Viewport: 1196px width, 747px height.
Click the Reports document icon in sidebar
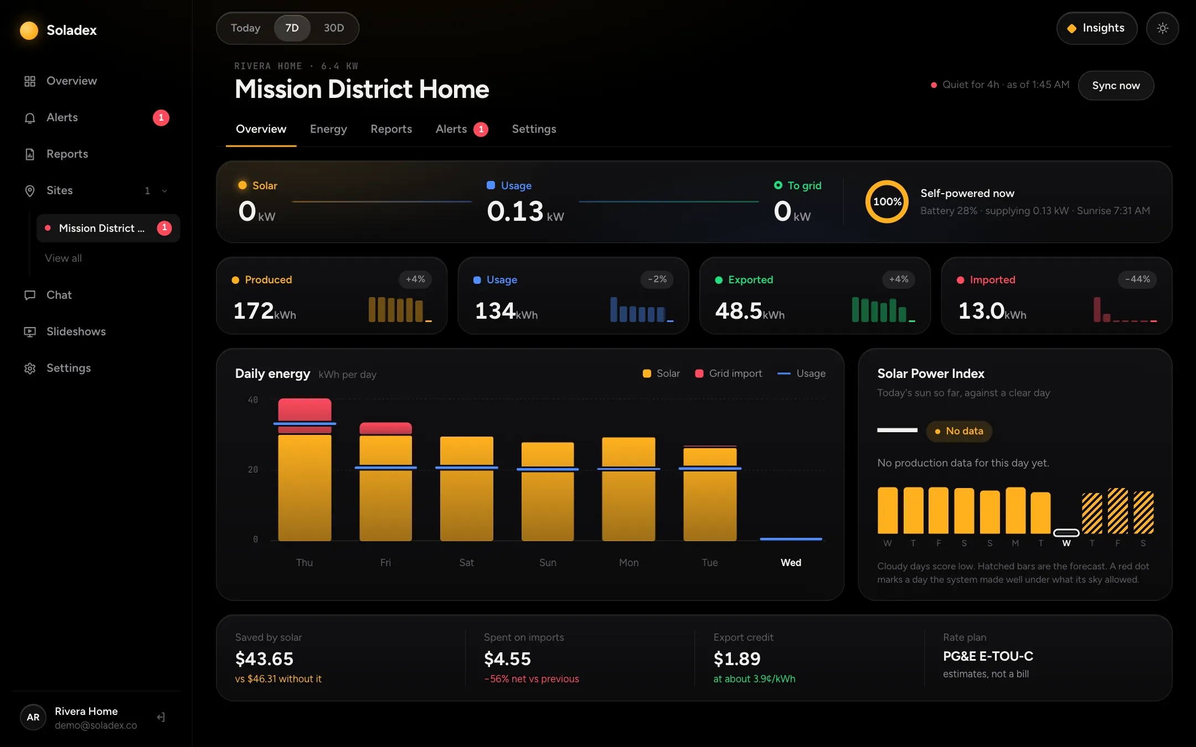[x=30, y=154]
